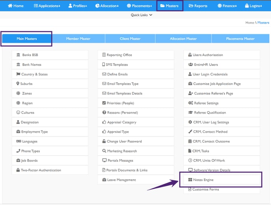The image size is (271, 205).
Task: Select the Main Masters tab
Action: click(x=27, y=38)
